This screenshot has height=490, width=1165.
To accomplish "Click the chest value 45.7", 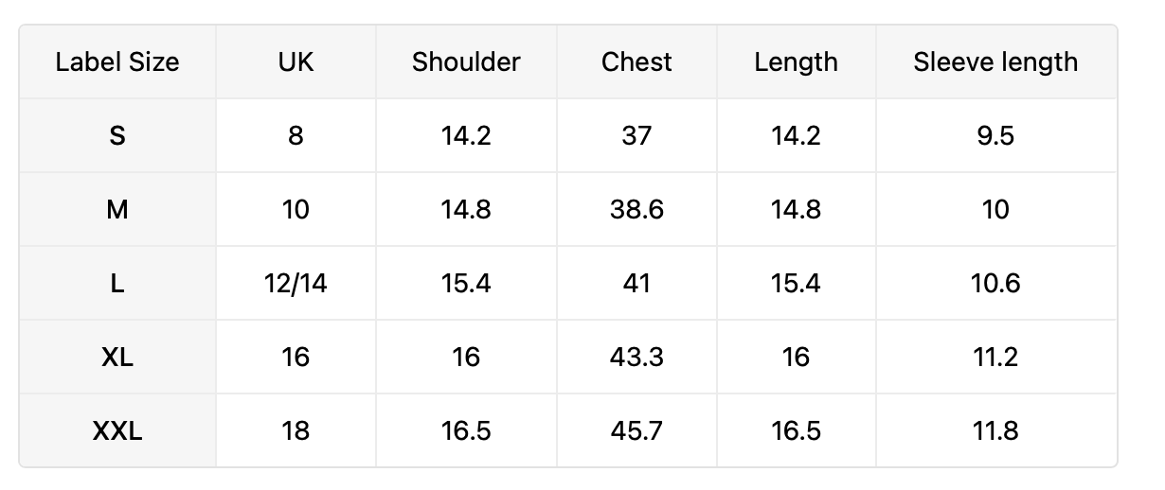I will click(x=636, y=431).
